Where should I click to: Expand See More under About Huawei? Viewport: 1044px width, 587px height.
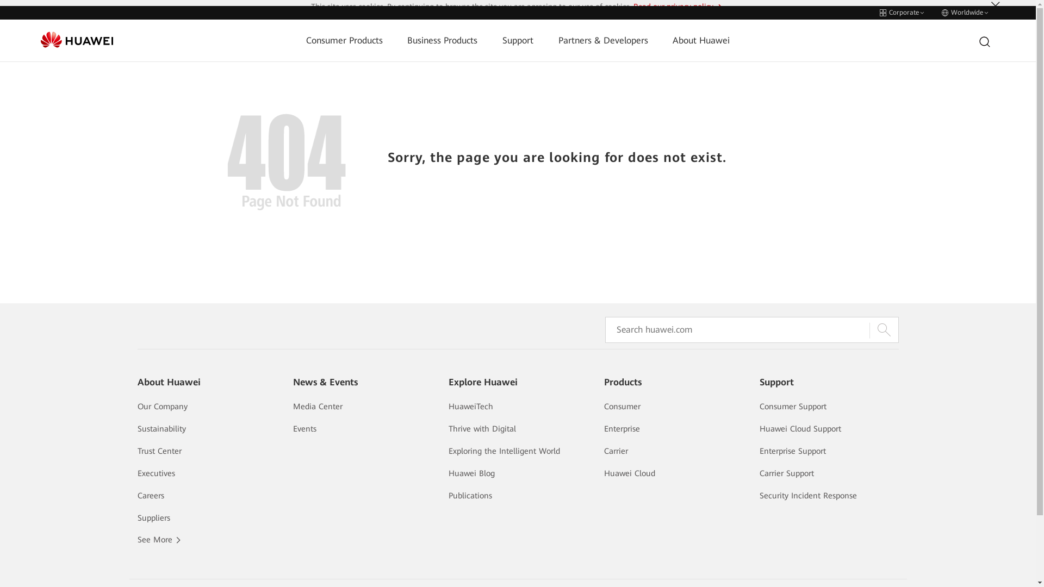pyautogui.click(x=159, y=540)
